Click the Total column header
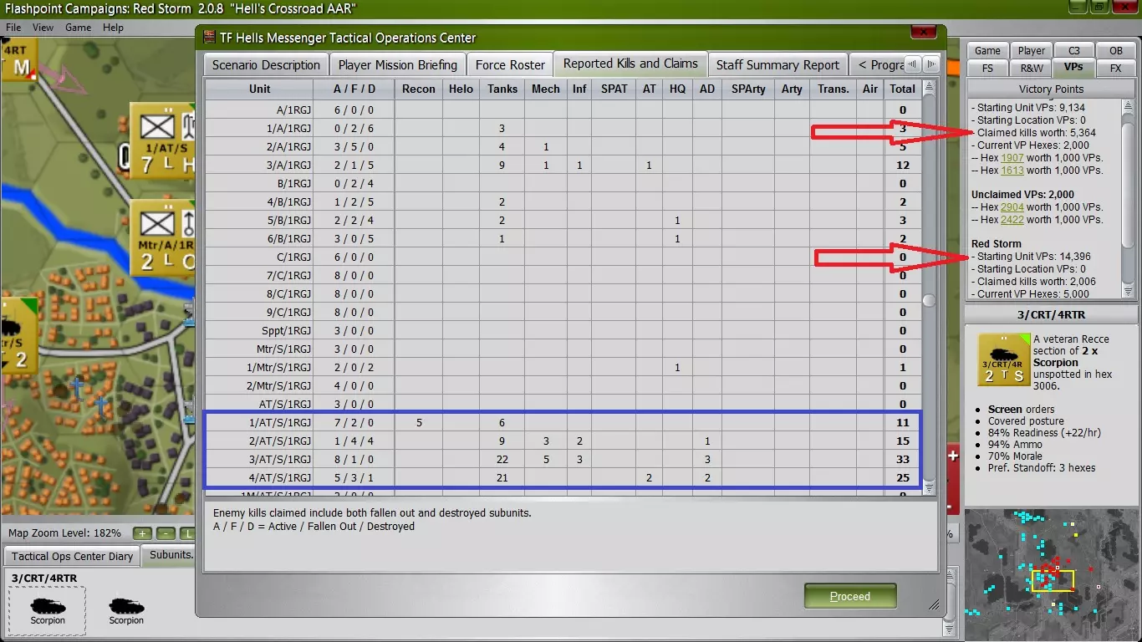Image resolution: width=1142 pixels, height=642 pixels. 903,89
